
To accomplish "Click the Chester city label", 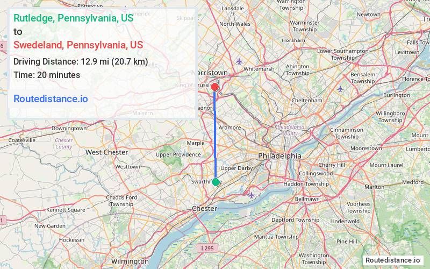I will 205,209.
